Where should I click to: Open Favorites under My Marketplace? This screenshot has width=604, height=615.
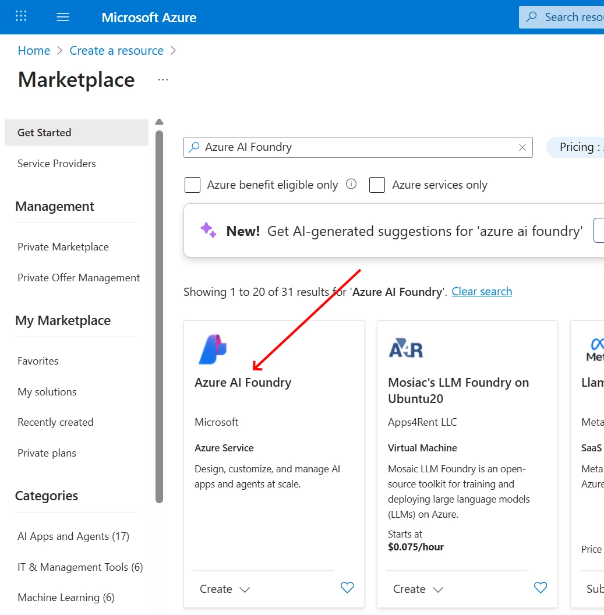pos(38,361)
